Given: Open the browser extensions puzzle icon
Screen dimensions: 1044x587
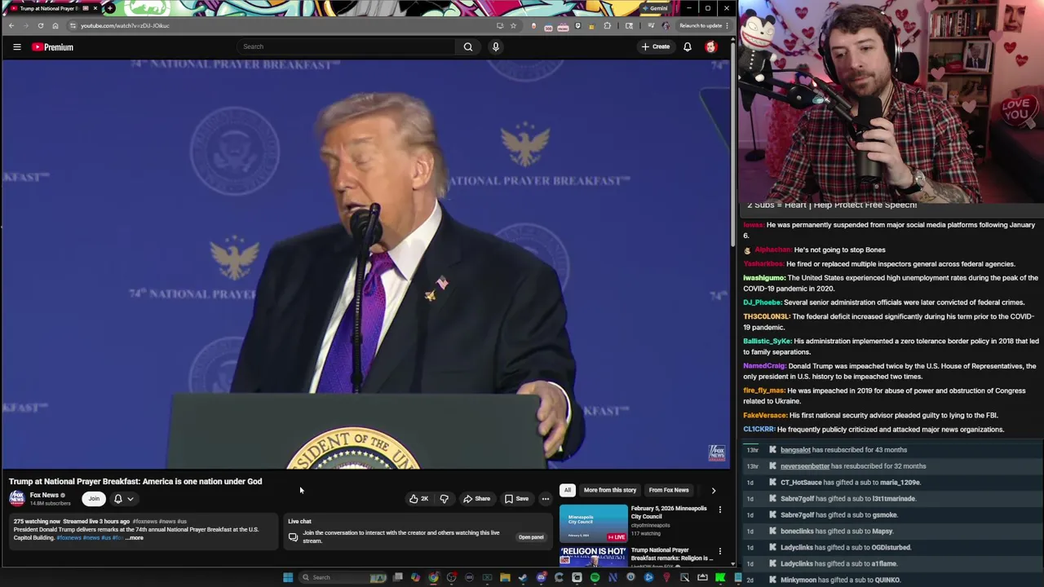Looking at the screenshot, I should coord(607,25).
